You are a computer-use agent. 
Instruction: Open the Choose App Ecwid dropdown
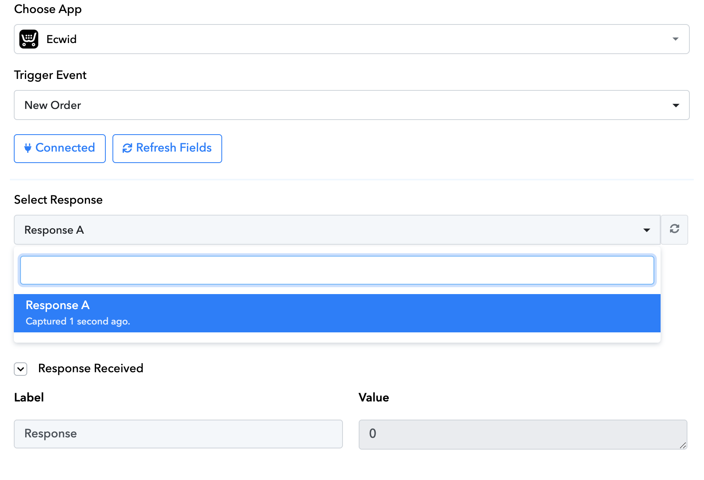(x=352, y=39)
